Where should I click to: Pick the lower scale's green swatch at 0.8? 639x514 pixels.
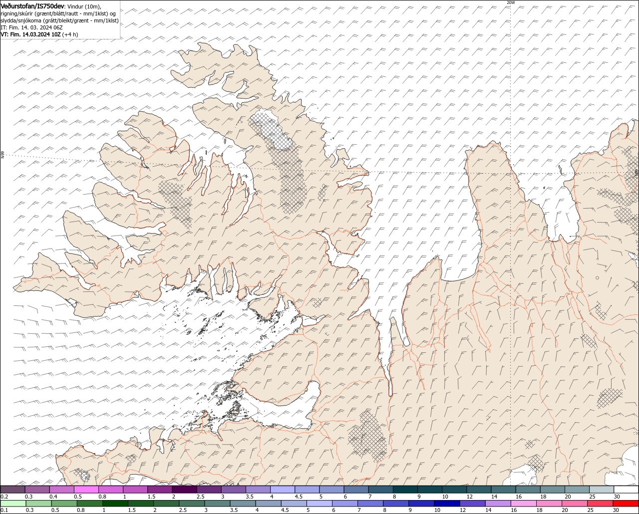pyautogui.click(x=89, y=504)
